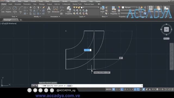174x98 pixels.
Task: Toggle Object Snap Tracking in status bar
Action: (135, 89)
